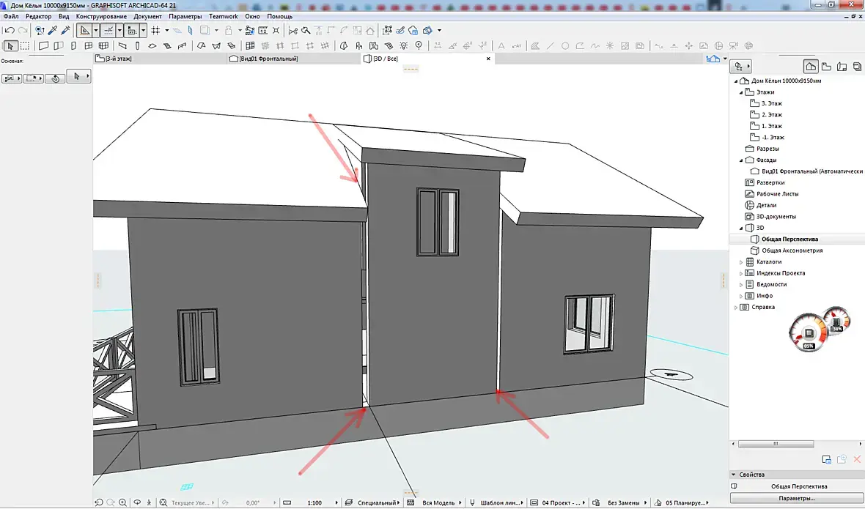Toggle the Guide Lines triangle ruler button
The width and height of the screenshot is (865, 509).
(x=84, y=30)
